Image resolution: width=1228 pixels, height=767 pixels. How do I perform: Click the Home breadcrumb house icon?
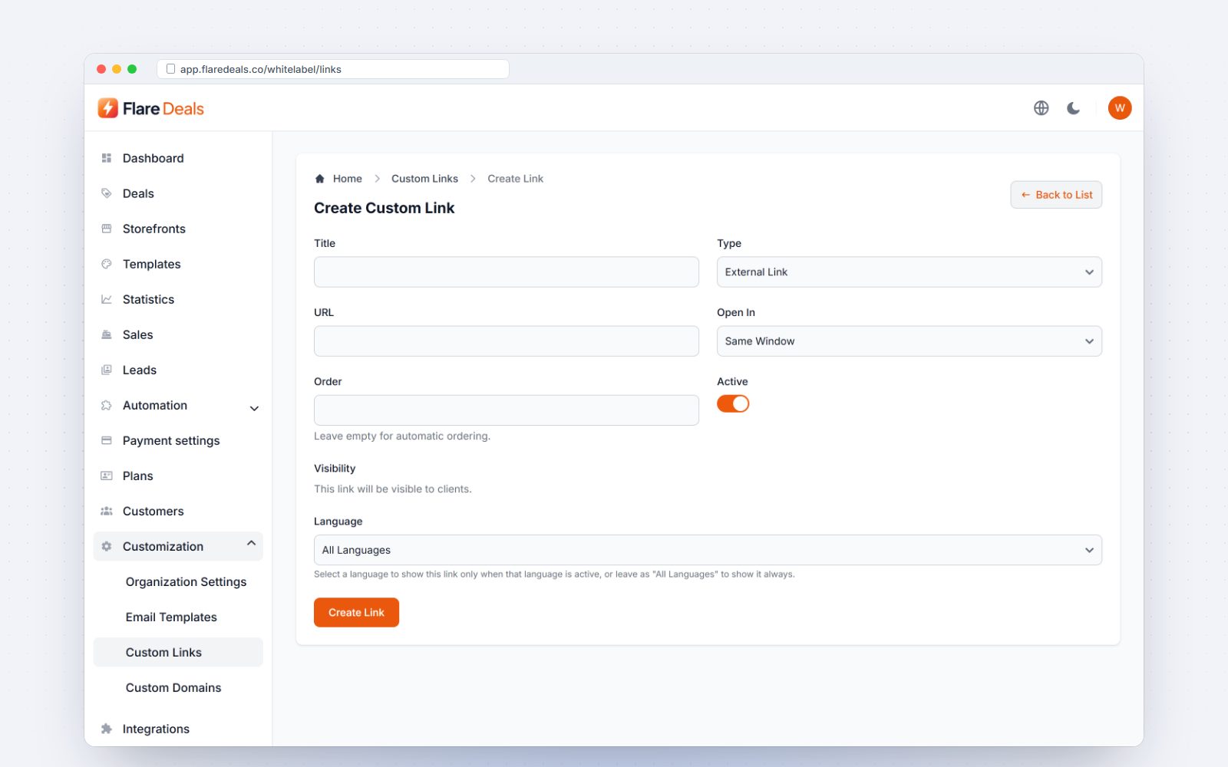tap(319, 179)
